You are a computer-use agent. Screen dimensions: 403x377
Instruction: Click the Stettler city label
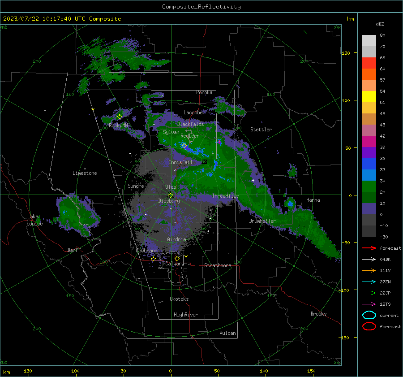[261, 130]
